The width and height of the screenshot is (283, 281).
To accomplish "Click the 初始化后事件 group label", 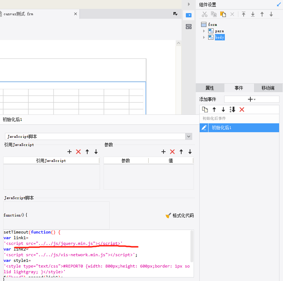I will pyautogui.click(x=214, y=118).
